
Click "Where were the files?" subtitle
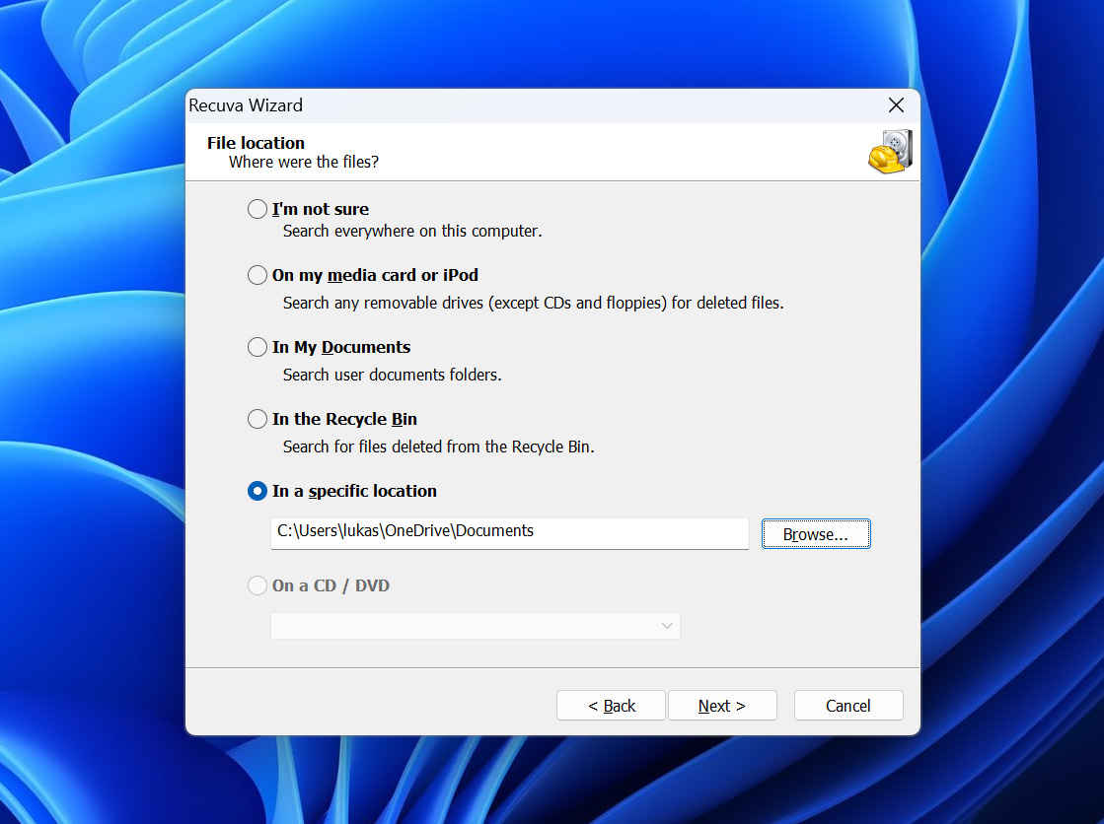(x=304, y=162)
